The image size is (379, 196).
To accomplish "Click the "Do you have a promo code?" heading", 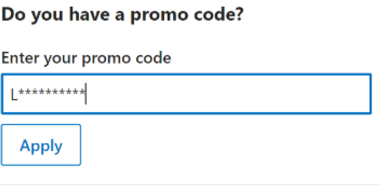I will (123, 16).
